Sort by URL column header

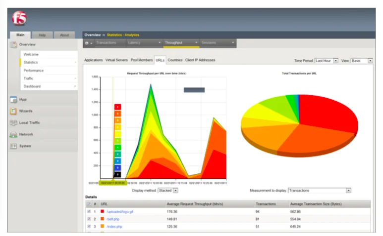click(x=104, y=204)
